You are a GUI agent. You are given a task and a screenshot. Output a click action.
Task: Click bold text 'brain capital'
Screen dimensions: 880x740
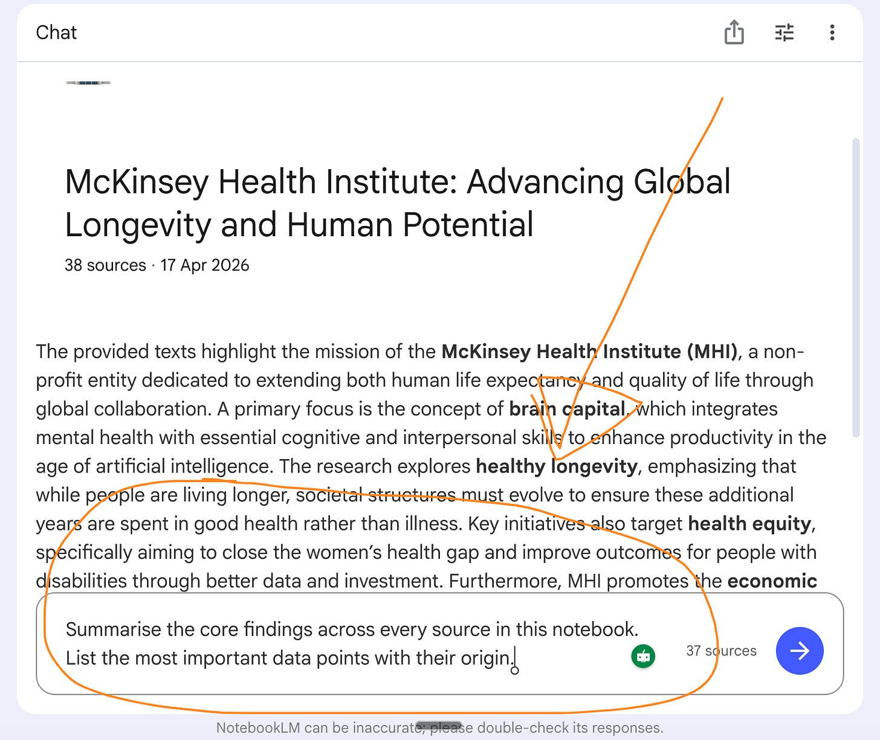[x=567, y=408]
